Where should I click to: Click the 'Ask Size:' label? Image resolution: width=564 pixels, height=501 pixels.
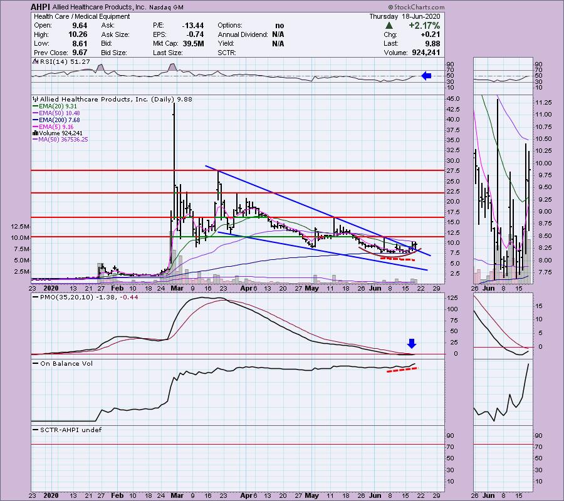point(115,34)
